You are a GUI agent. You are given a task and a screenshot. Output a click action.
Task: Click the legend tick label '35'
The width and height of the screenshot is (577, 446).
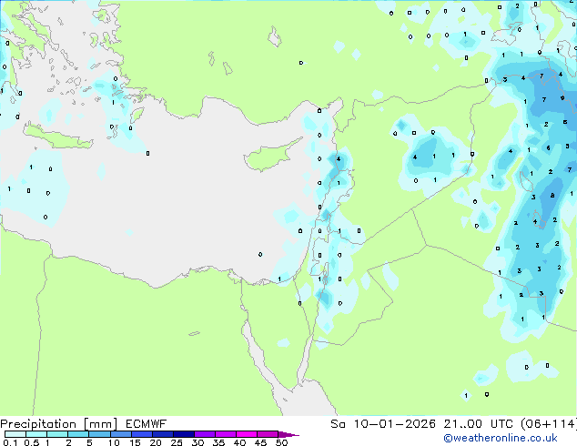pos(218,442)
